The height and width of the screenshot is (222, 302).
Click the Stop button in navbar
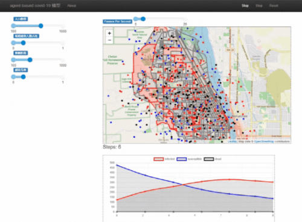[245, 5]
